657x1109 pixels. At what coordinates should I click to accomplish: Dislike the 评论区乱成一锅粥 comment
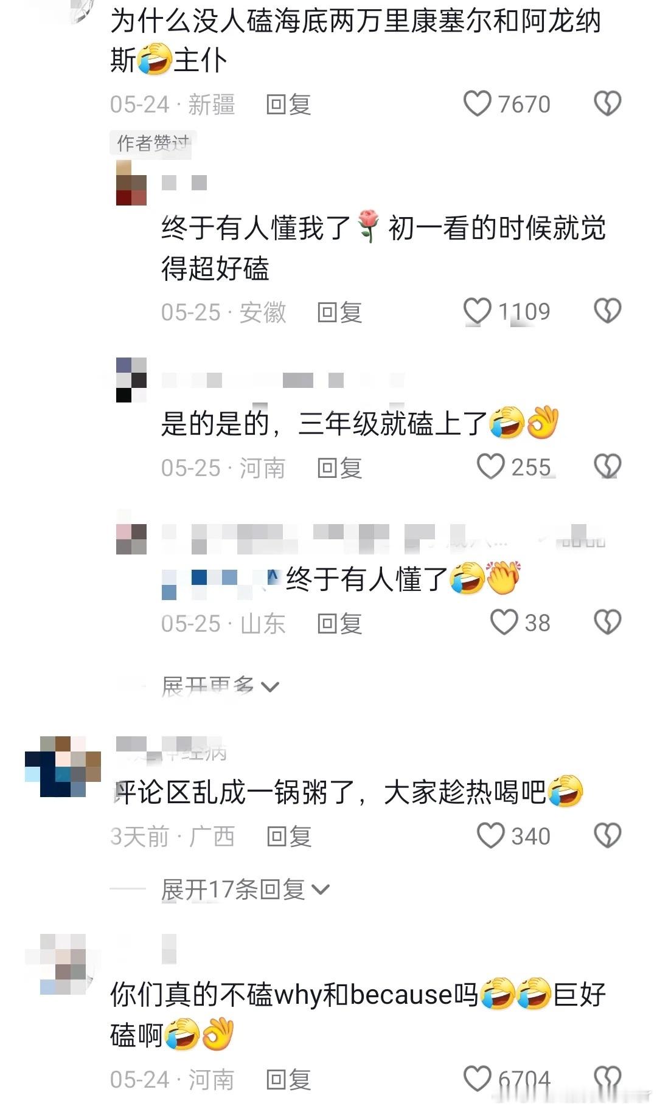(607, 836)
